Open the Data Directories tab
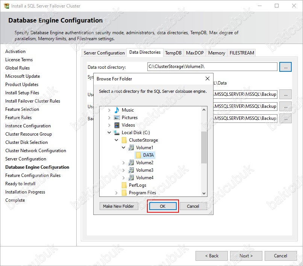Screen dimensions: 303x266 (145, 52)
